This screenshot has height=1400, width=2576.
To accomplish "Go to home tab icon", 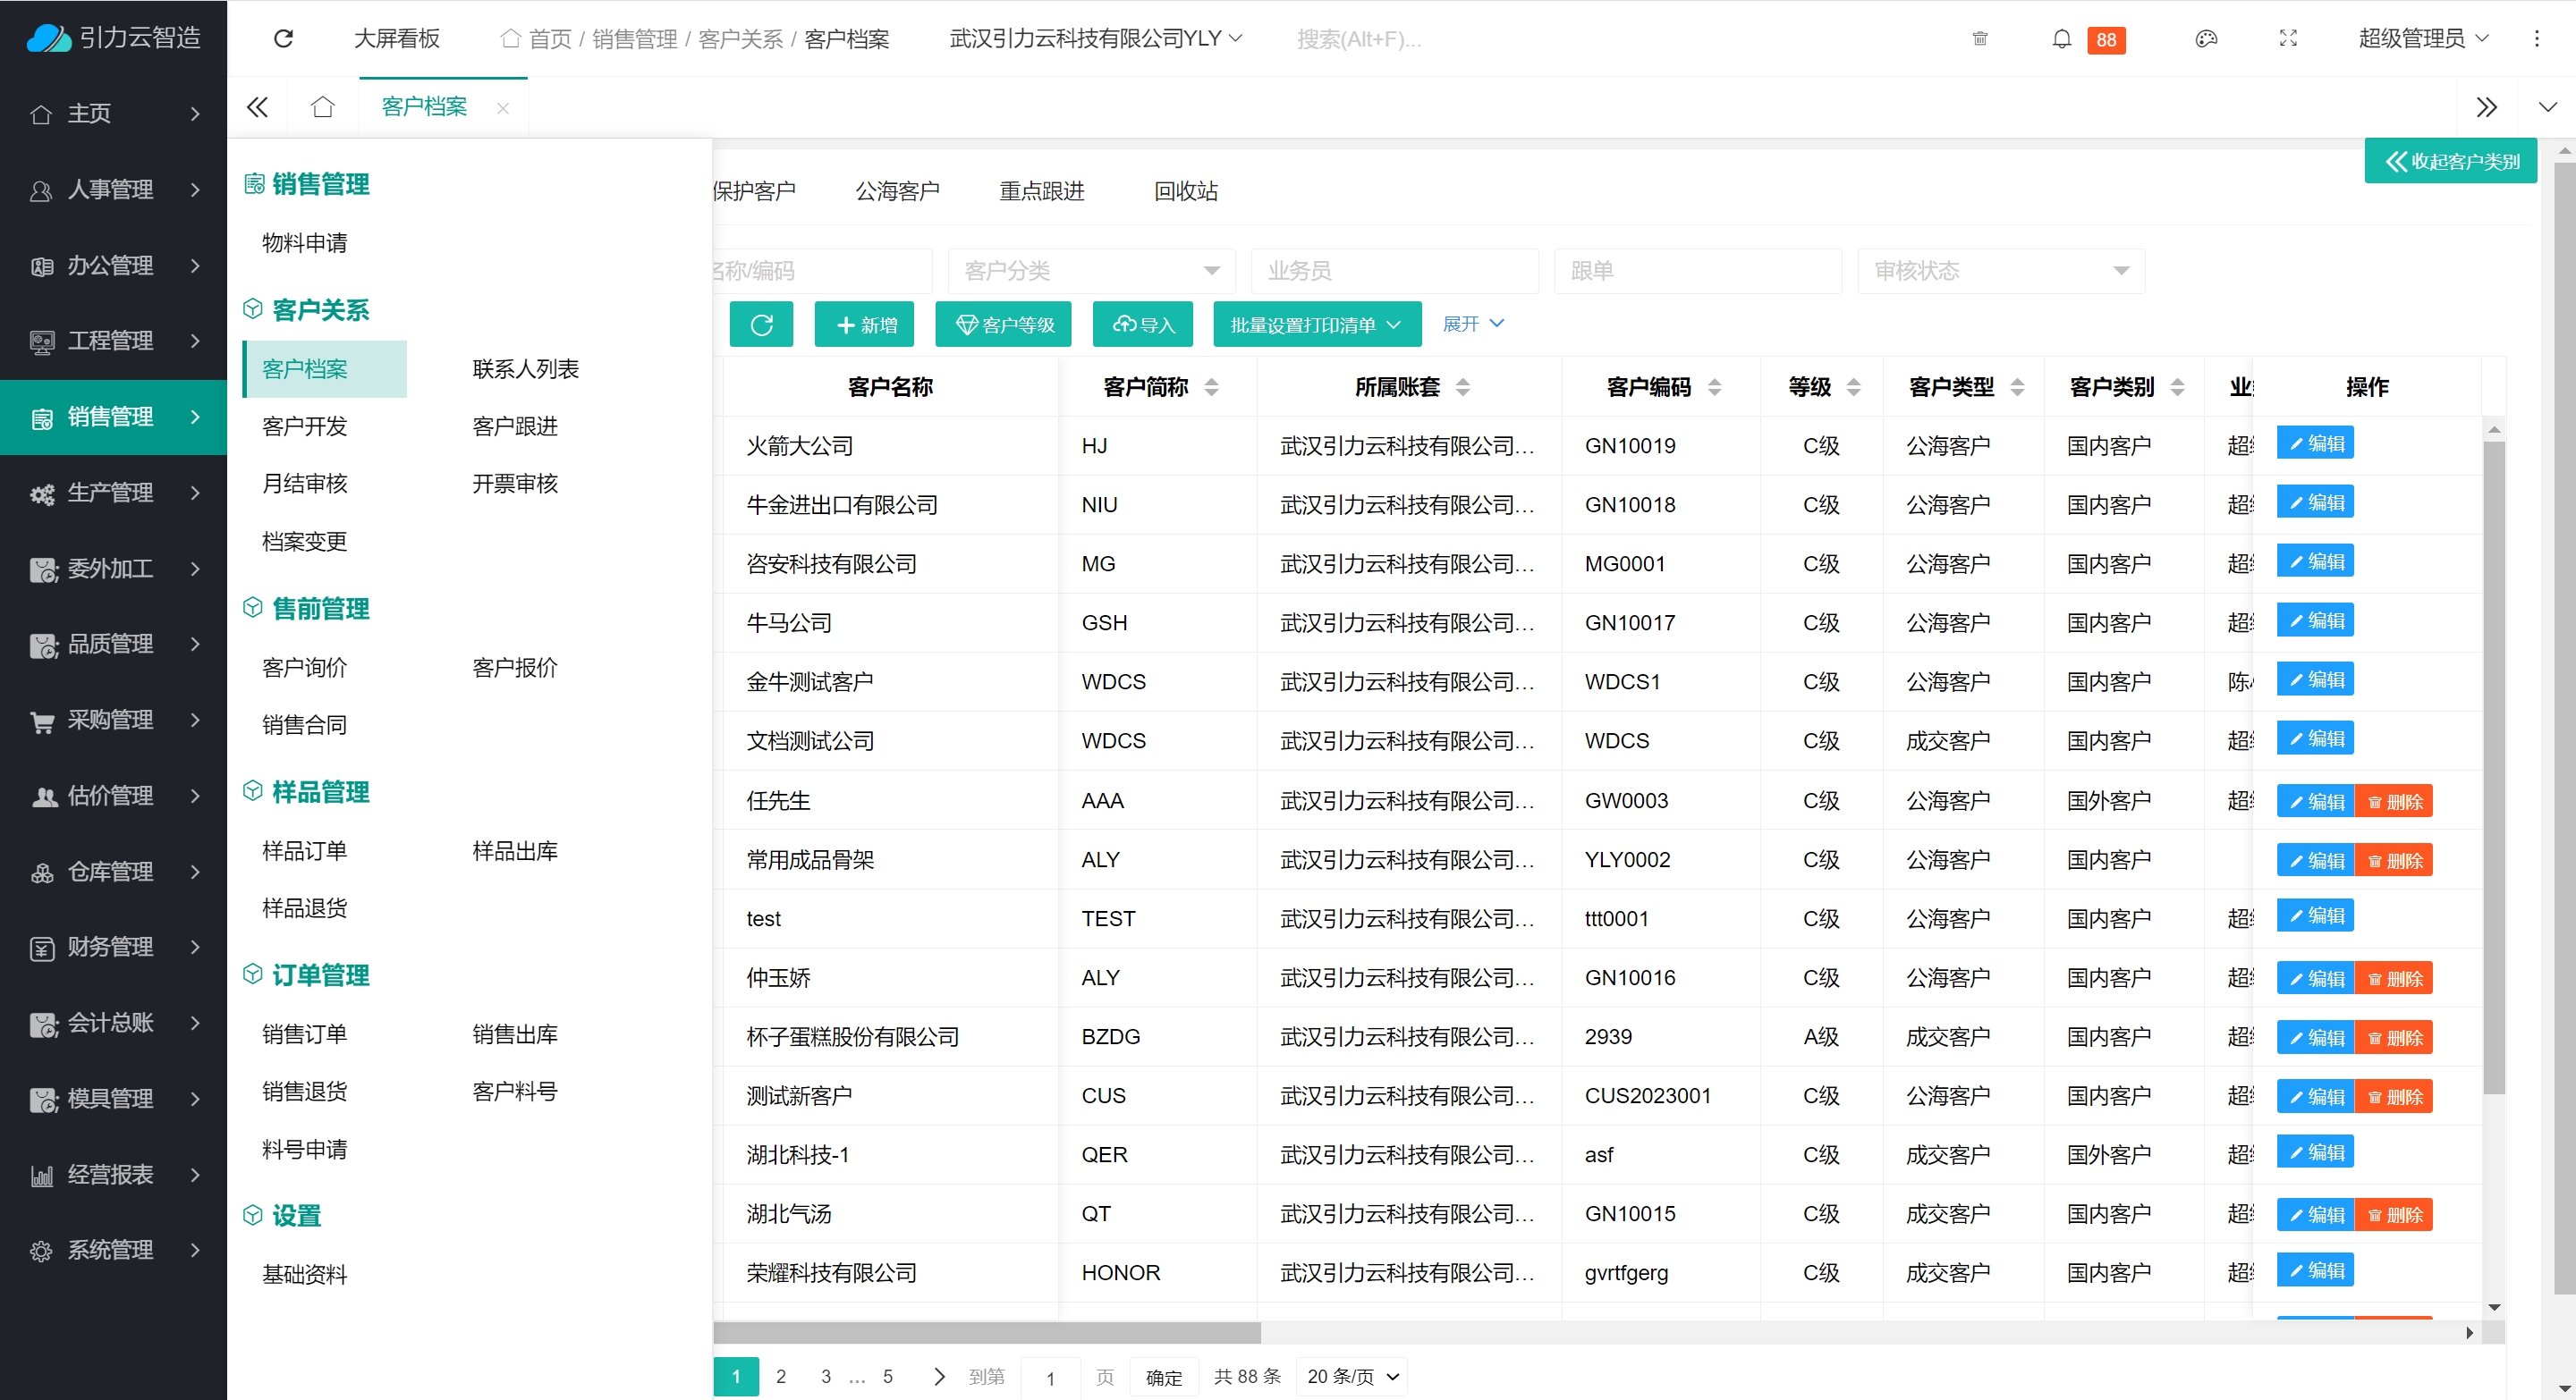I will coord(322,107).
